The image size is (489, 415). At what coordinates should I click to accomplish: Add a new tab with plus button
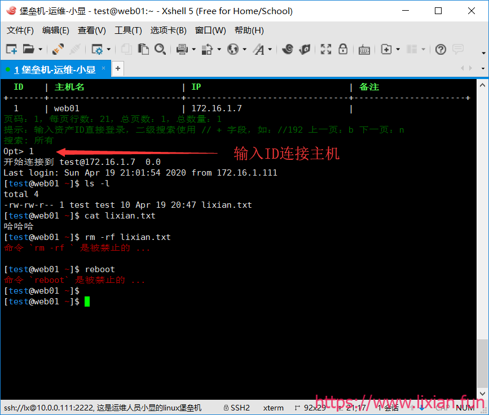click(118, 68)
